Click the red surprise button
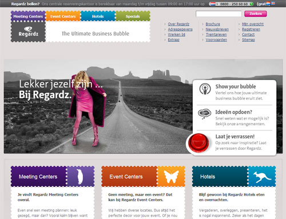 (198, 143)
